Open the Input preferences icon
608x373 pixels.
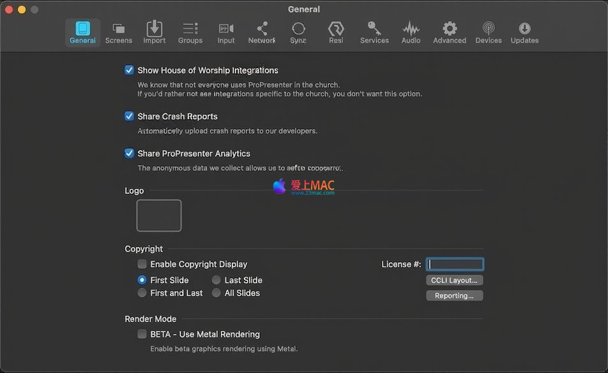pyautogui.click(x=226, y=29)
